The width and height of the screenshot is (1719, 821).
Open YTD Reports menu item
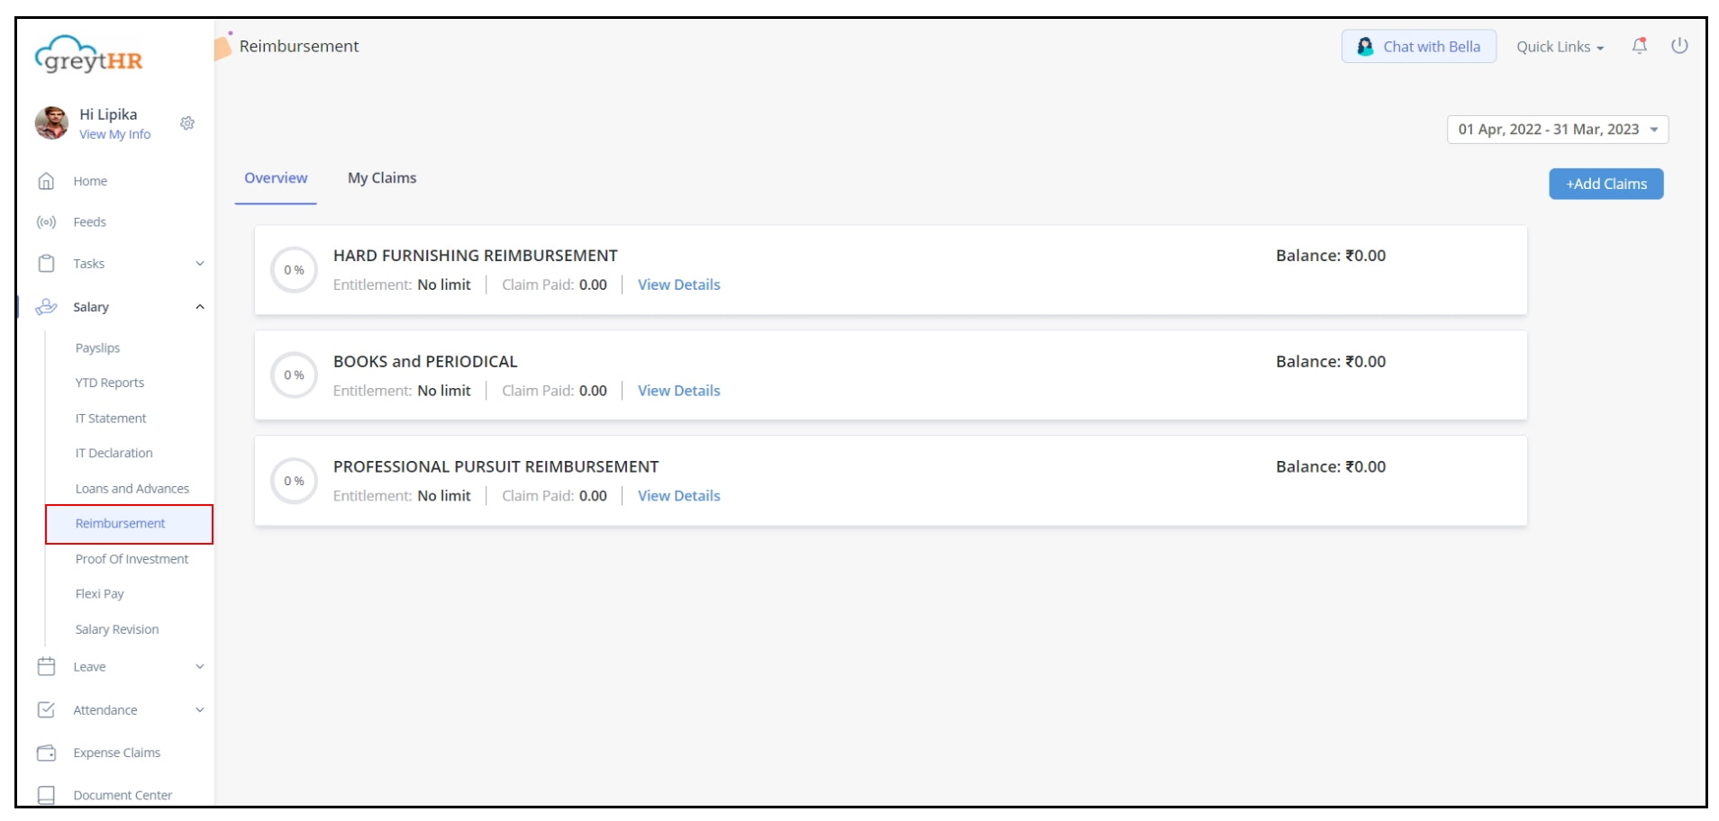(110, 383)
